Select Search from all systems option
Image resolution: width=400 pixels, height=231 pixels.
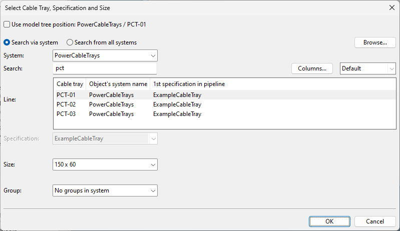pos(70,42)
